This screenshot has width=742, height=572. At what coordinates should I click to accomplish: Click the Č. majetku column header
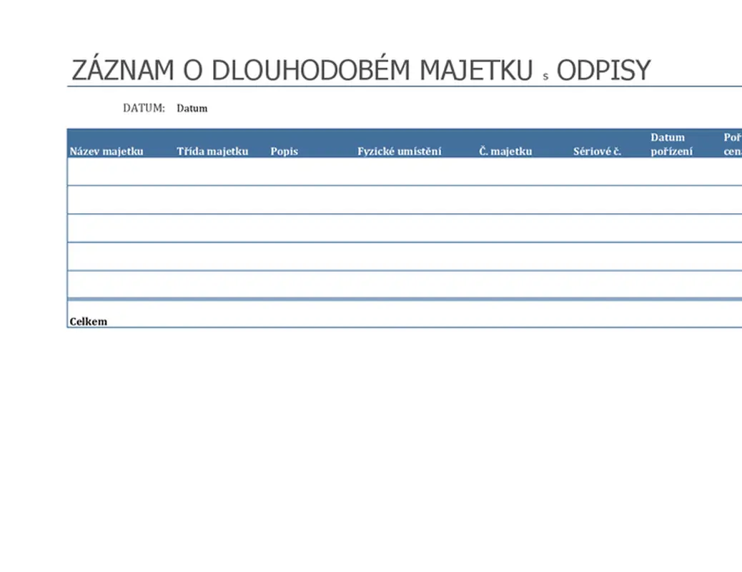click(505, 151)
